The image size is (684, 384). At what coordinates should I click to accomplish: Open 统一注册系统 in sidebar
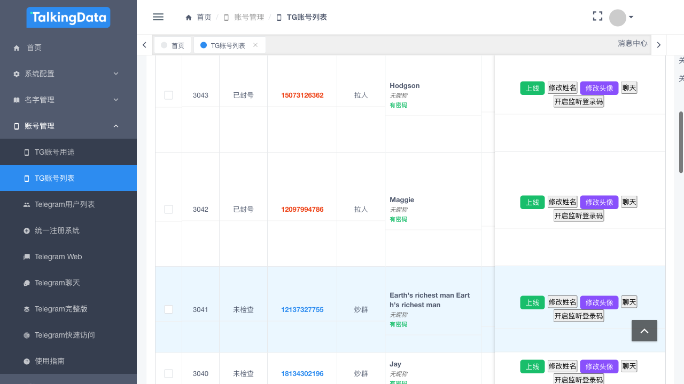57,230
